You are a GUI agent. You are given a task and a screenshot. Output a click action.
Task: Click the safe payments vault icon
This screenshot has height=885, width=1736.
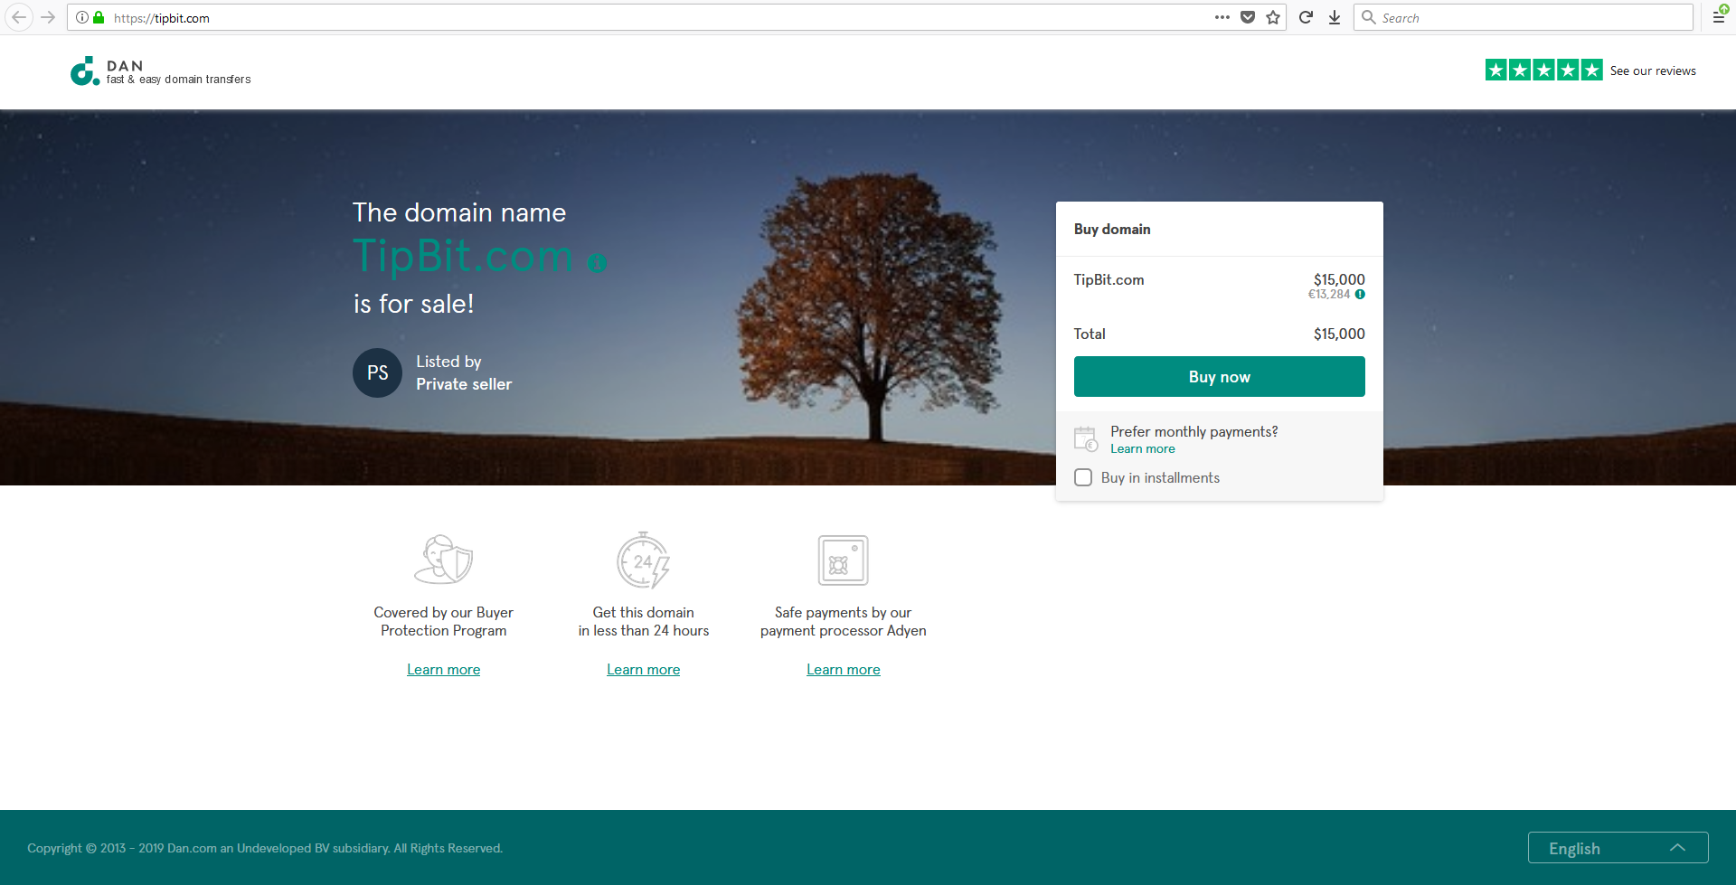844,560
